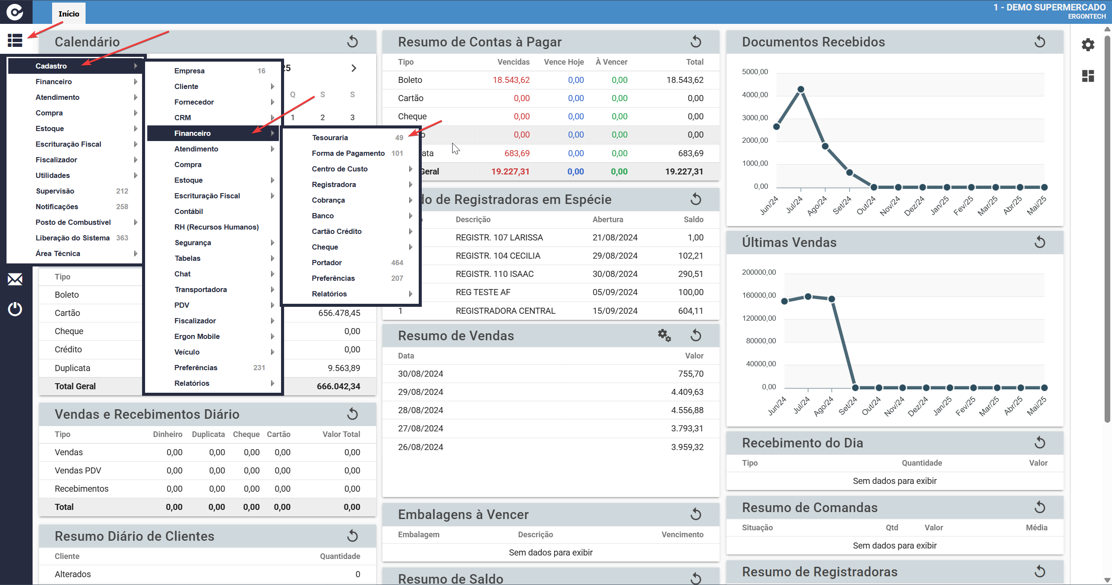
Task: Expand Fornecedor submenu
Action: click(x=214, y=102)
